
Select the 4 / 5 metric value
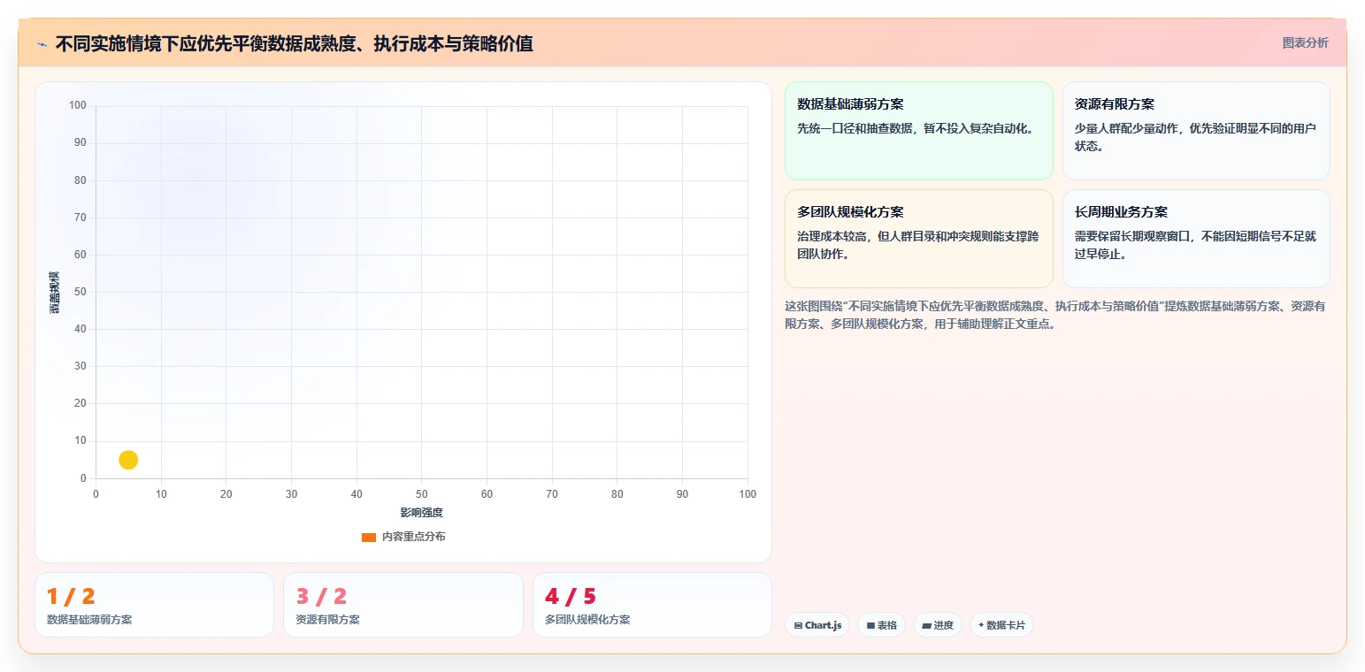[571, 597]
